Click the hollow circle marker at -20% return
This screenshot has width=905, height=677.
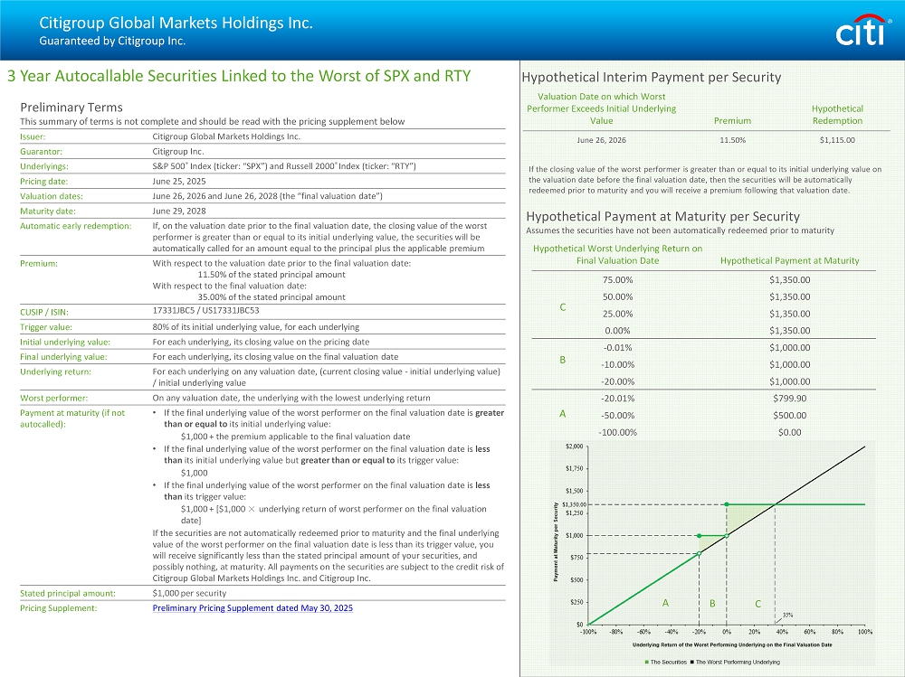click(699, 553)
